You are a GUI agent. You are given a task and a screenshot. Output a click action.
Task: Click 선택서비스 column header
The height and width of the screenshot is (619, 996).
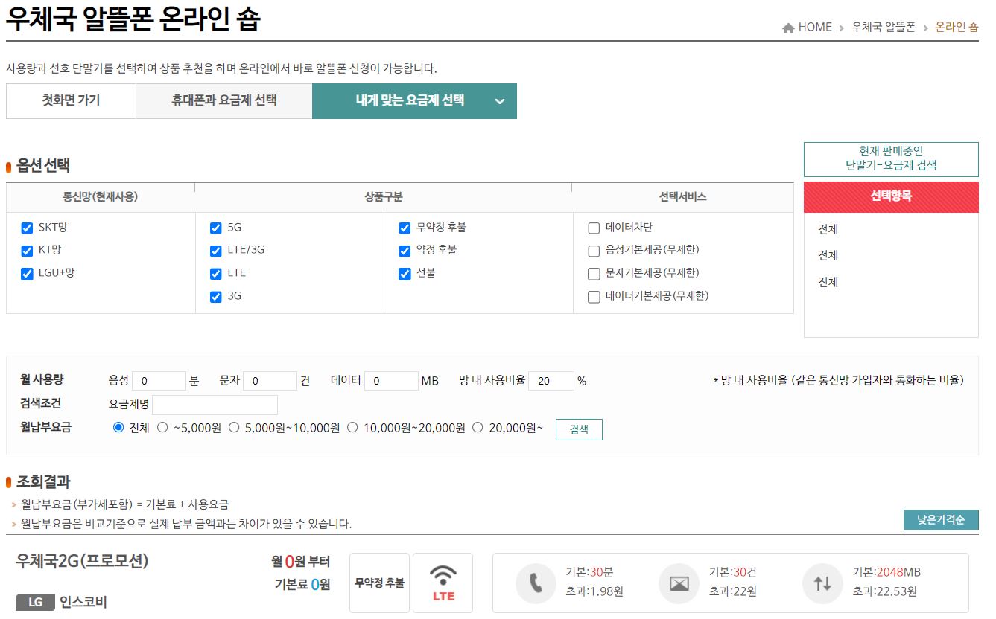point(682,197)
